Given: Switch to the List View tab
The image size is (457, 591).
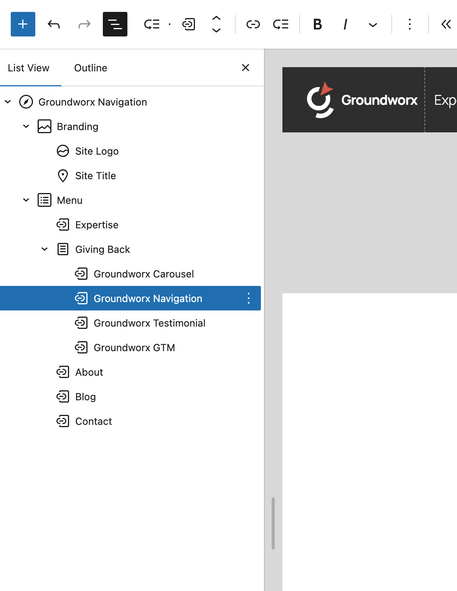Looking at the screenshot, I should (x=29, y=68).
